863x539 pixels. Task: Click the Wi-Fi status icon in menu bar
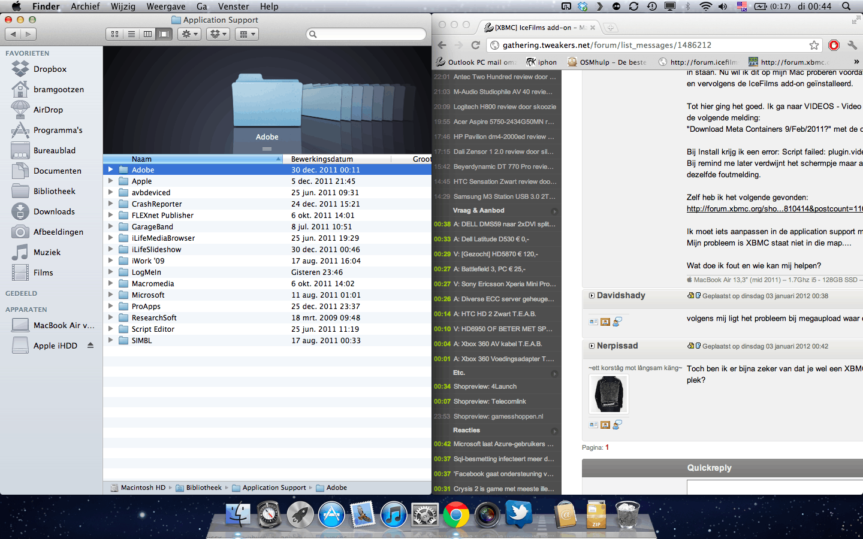(705, 6)
